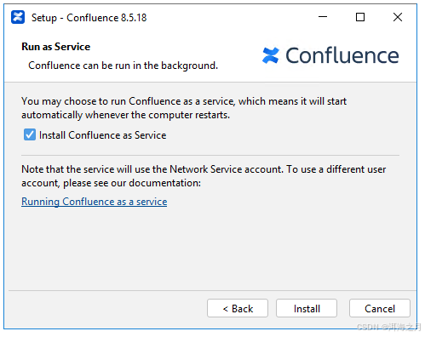
Task: Click the Confluence wordmark in the header
Action: 342,55
